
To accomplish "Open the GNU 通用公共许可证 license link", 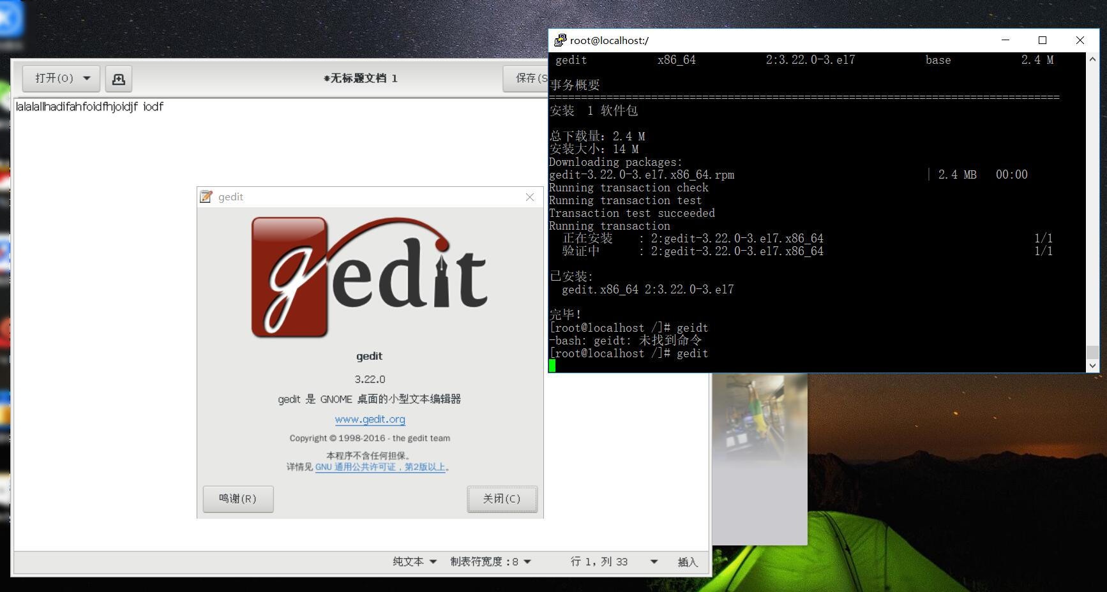I will tap(380, 467).
